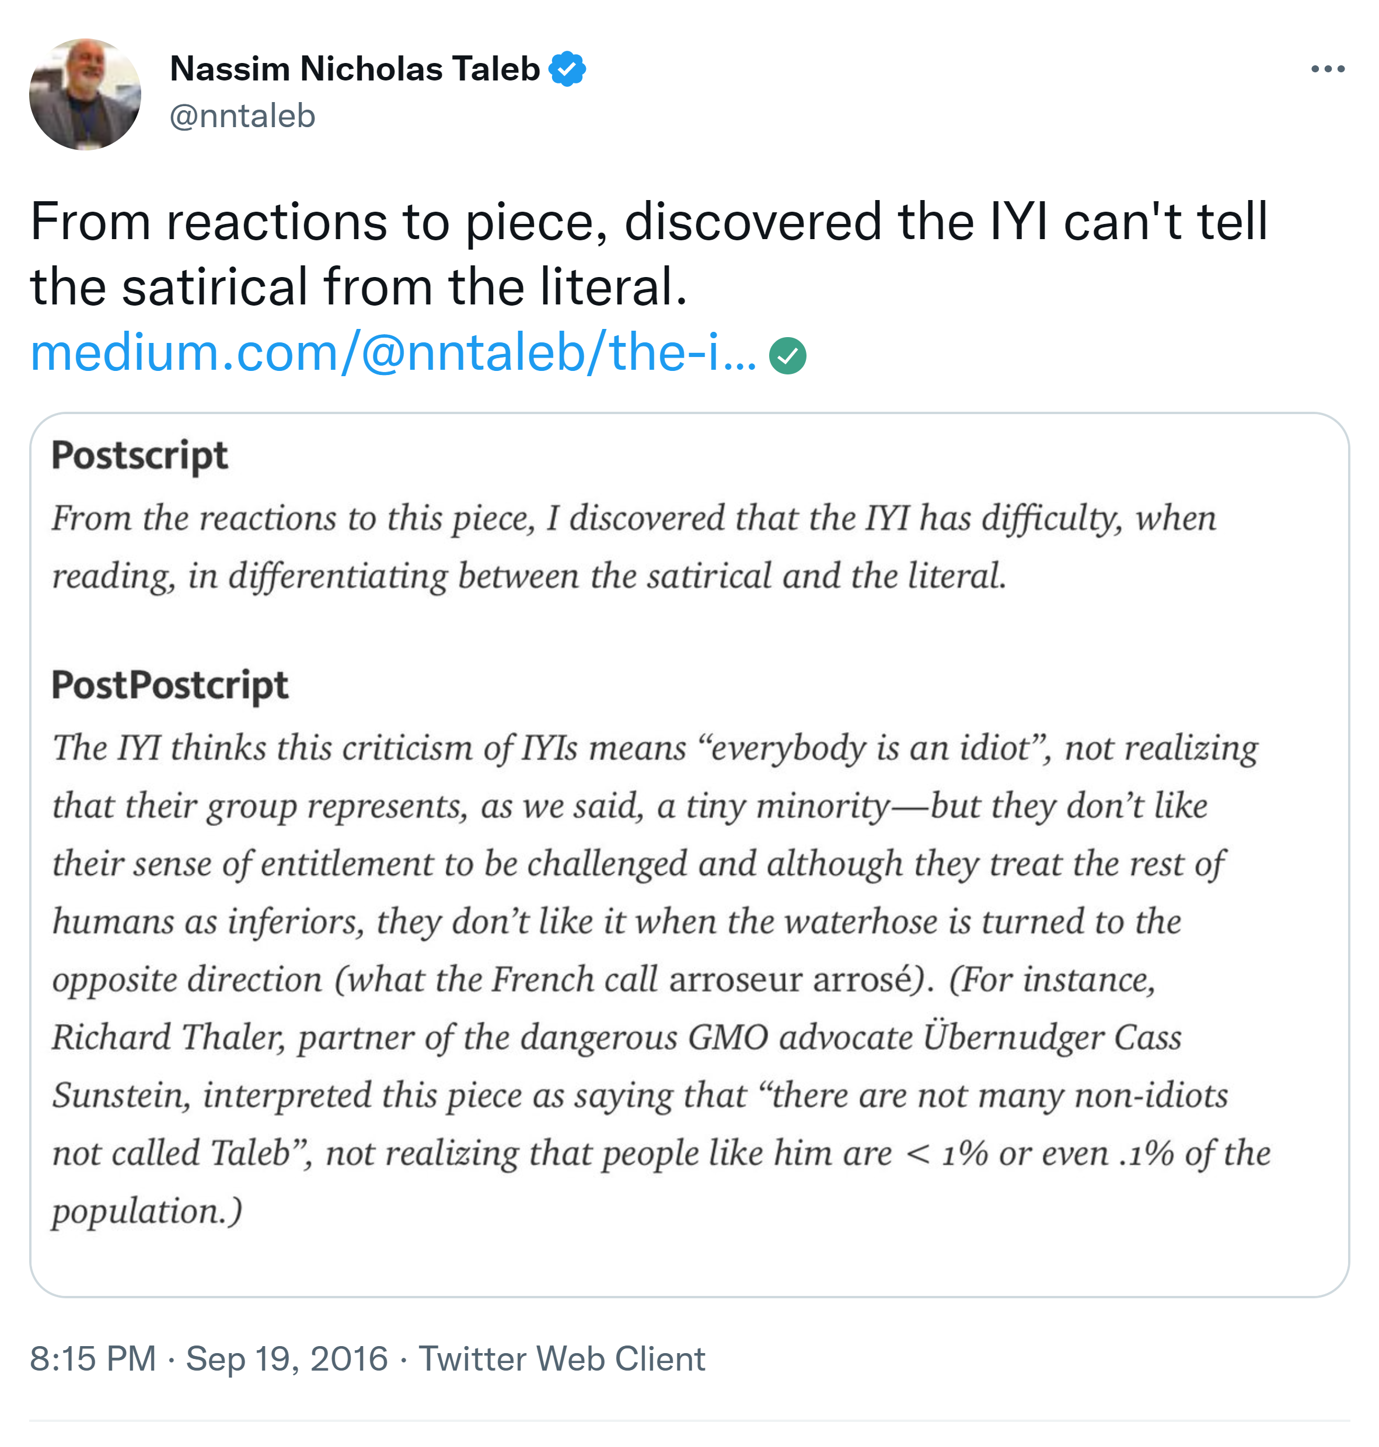The height and width of the screenshot is (1447, 1379).
Task: Click the bold 'PostPostcript' heading in image
Action: (x=170, y=685)
